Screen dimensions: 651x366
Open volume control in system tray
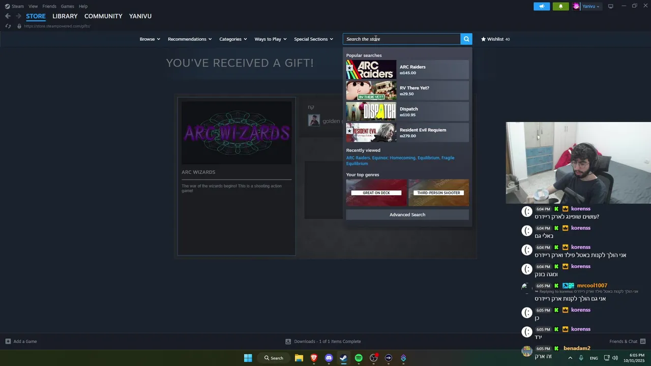(x=615, y=358)
